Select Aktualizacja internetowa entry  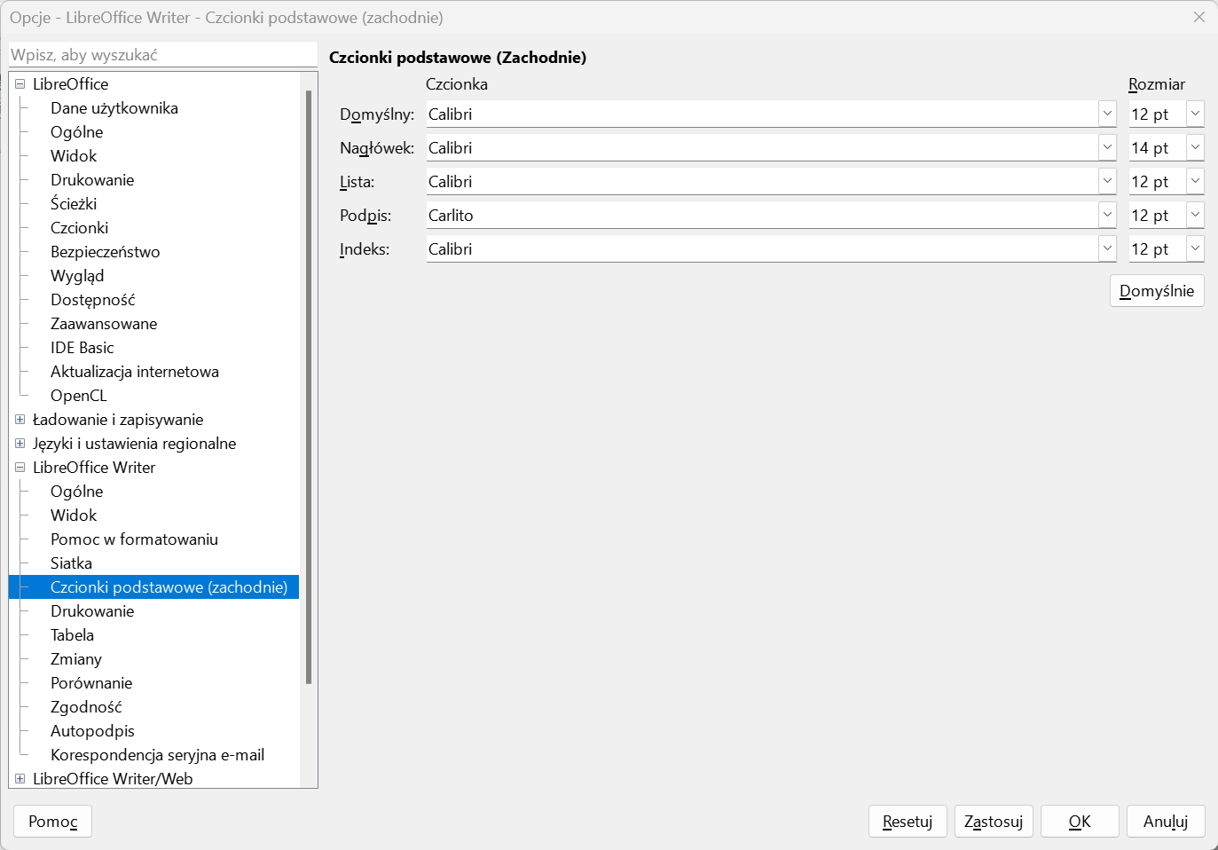135,372
